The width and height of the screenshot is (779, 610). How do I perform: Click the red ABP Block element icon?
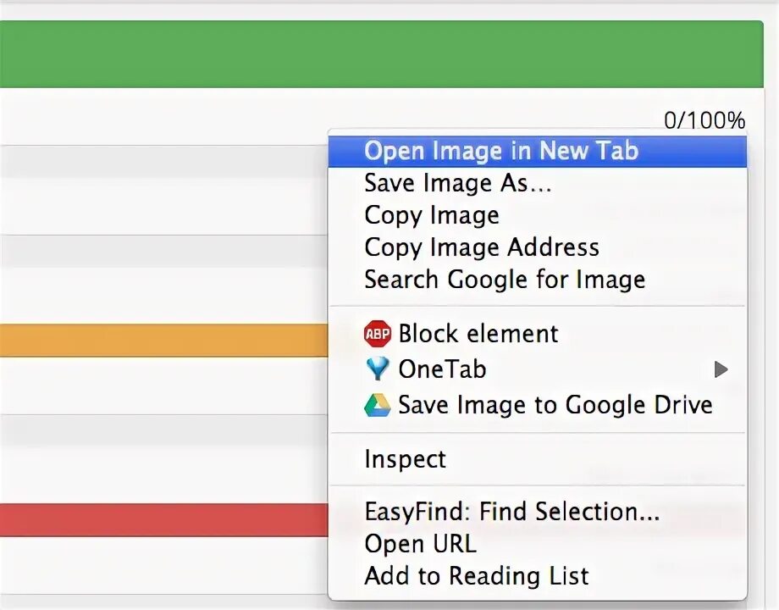pos(378,334)
